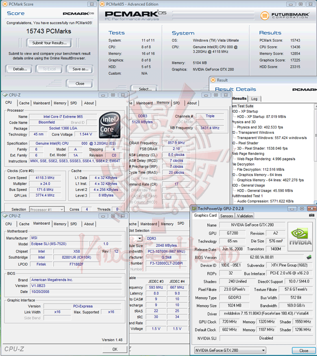Click the Intel Core i7 Extreme 965 name field
The width and height of the screenshot is (317, 356).
tap(63, 116)
